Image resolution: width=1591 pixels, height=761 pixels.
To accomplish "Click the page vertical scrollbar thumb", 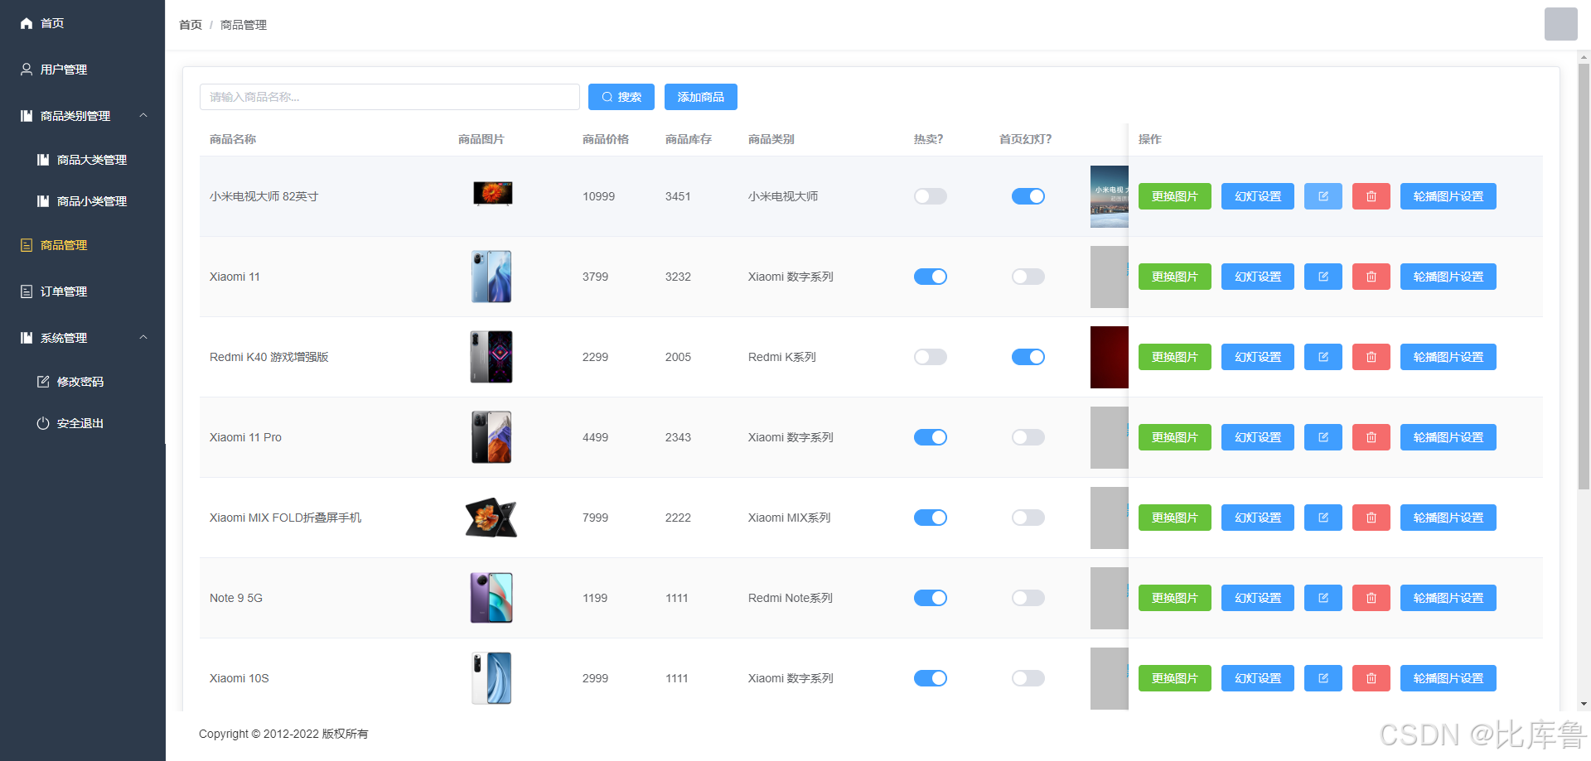I will (x=1584, y=277).
